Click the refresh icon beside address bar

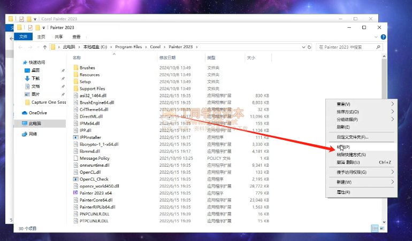[x=309, y=47]
